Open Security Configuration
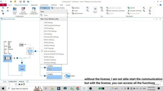Screen dimensions: 163x91 tap(23, 11)
